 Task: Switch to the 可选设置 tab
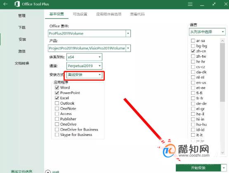(80, 14)
